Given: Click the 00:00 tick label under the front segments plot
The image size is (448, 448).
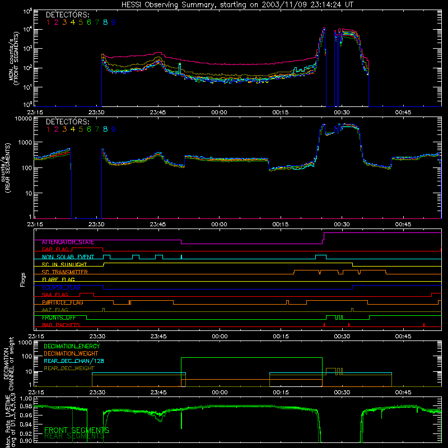Looking at the screenshot, I should [x=219, y=113].
